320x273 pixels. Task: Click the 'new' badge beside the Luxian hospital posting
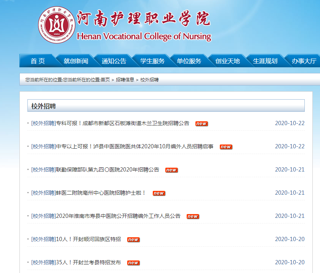[226, 147]
